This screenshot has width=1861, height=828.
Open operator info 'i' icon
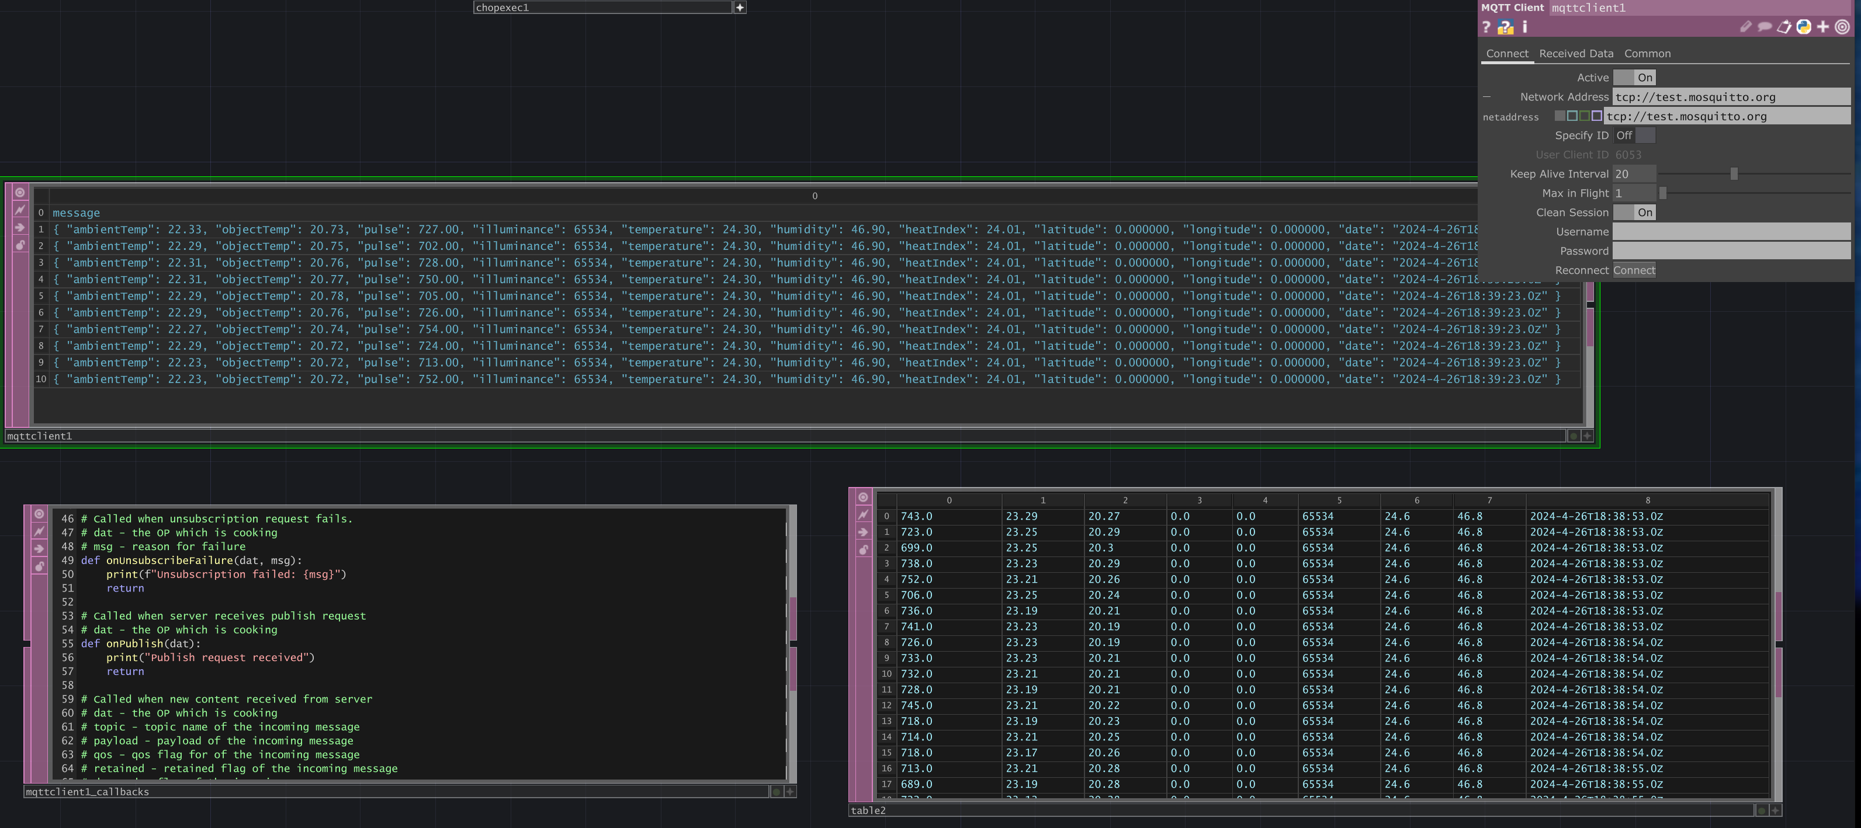pyautogui.click(x=1525, y=27)
